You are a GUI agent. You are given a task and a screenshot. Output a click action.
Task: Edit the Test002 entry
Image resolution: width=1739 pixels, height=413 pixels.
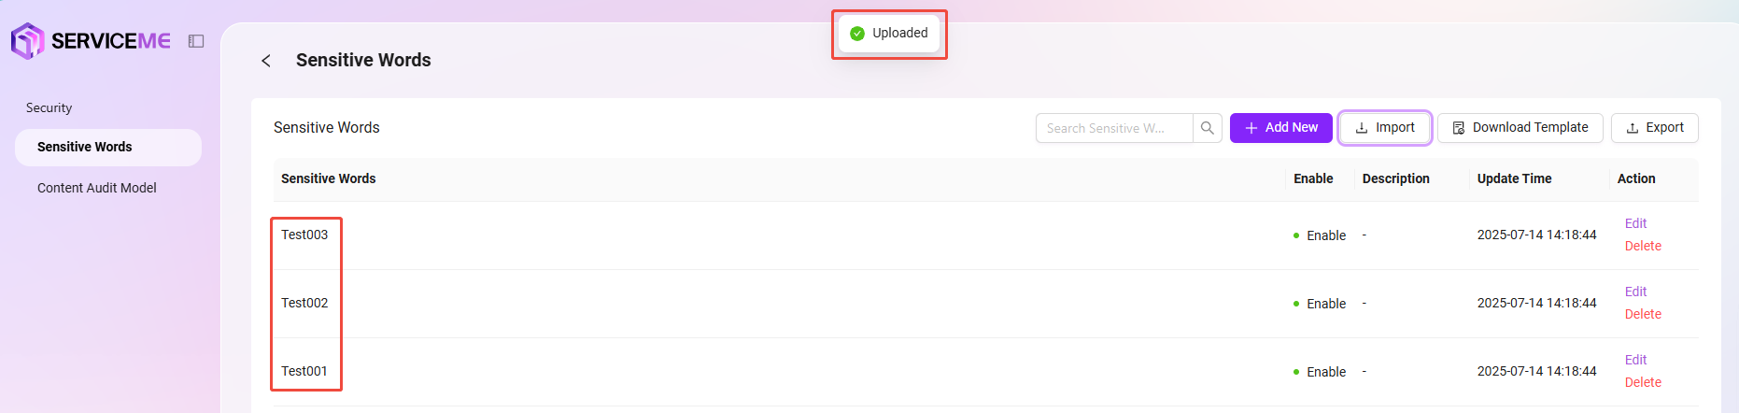coord(1635,292)
